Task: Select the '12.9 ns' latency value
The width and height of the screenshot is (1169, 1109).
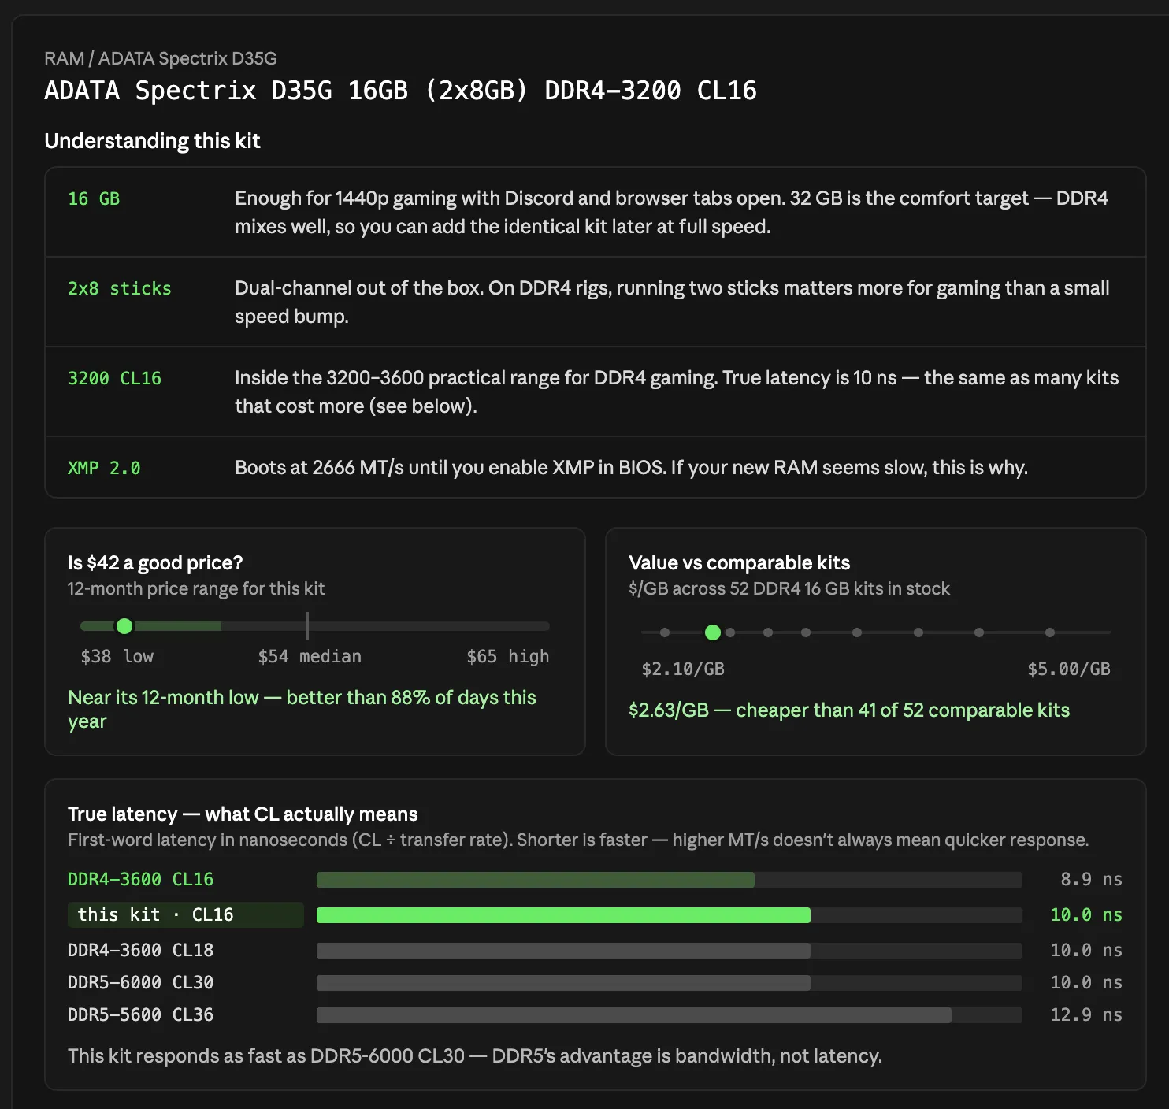Action: [x=1086, y=1014]
